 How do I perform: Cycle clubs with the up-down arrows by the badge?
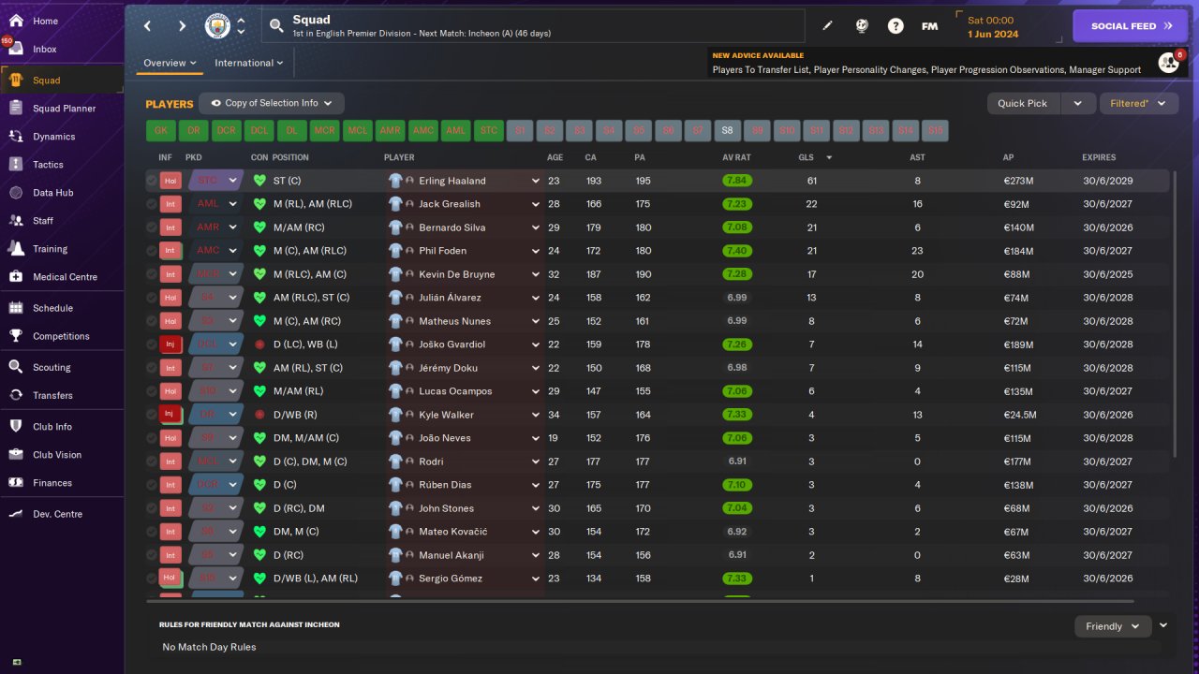tap(241, 26)
